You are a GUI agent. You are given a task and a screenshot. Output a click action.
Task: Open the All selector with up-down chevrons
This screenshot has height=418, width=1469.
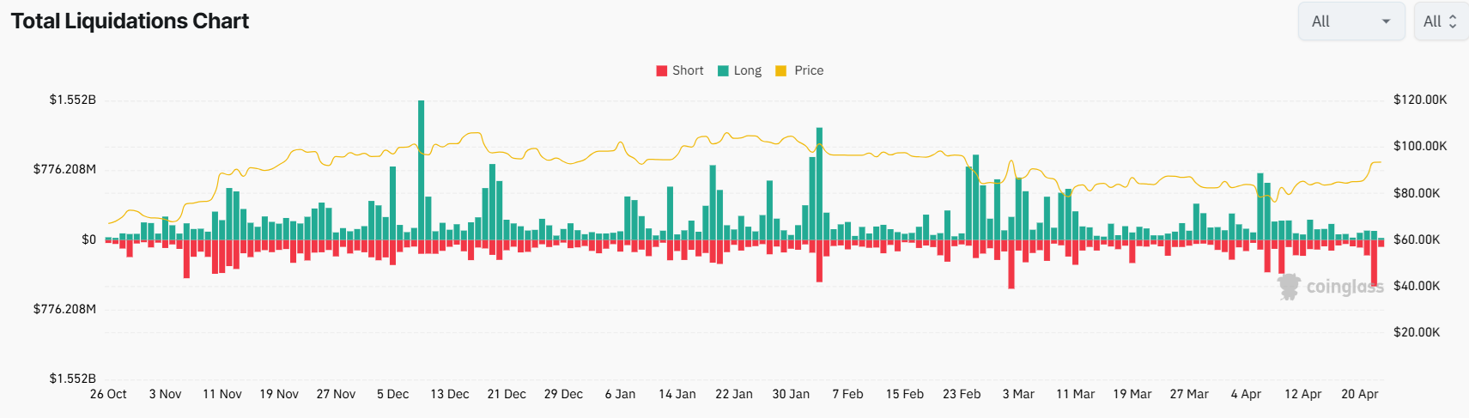[x=1440, y=21]
